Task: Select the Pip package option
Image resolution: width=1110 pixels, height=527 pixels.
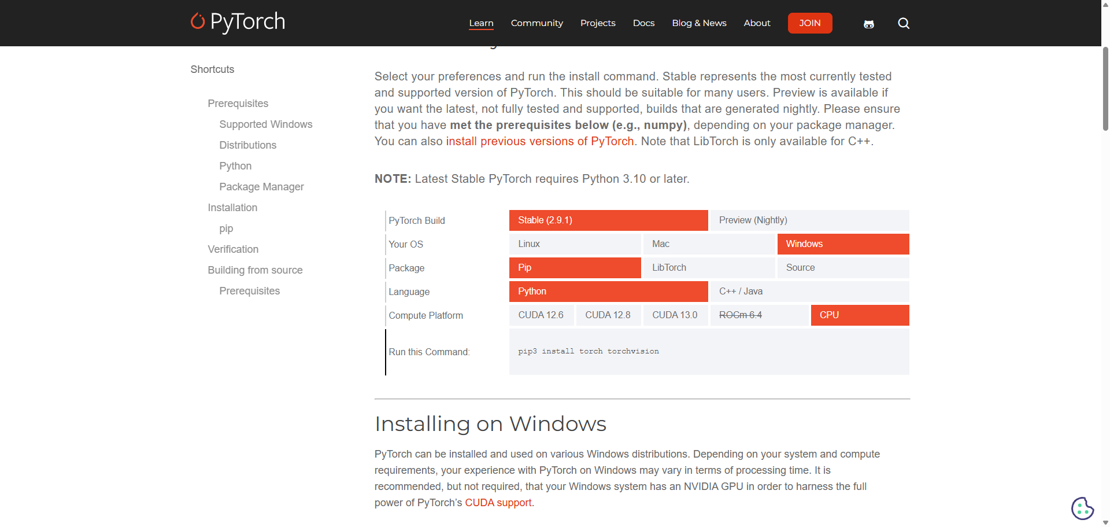Action: [575, 268]
